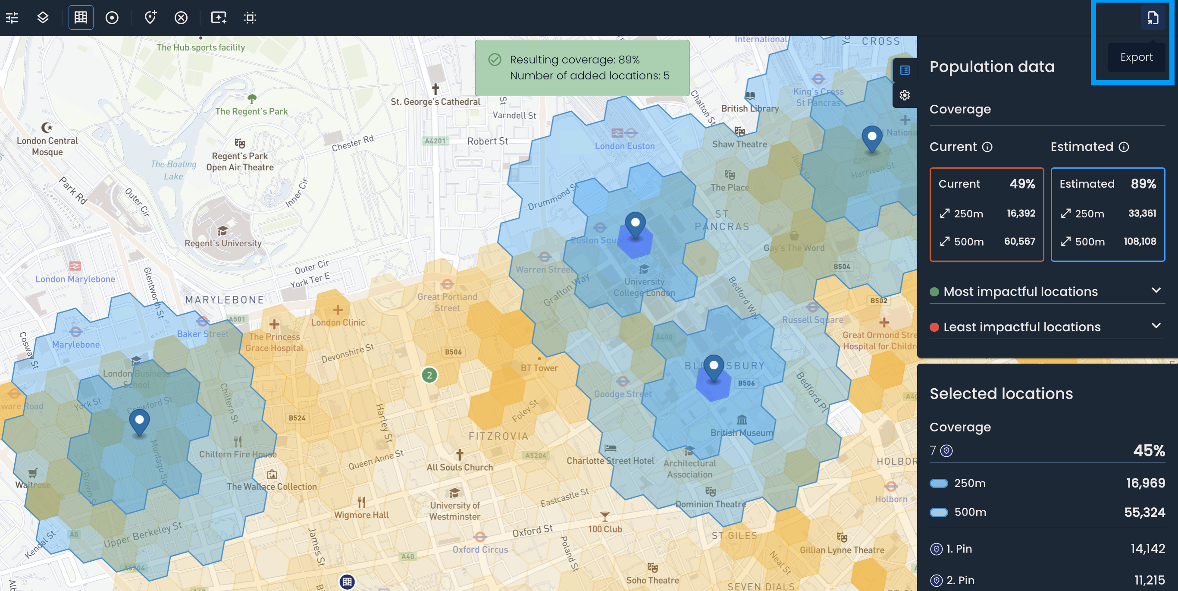Choose the bounding box selection tool
1178x591 pixels.
click(x=250, y=18)
